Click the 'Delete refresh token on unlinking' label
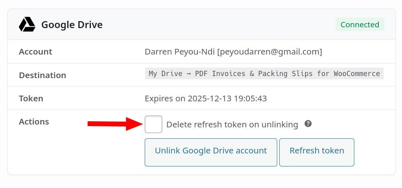Image resolution: width=402 pixels, height=188 pixels. tap(232, 125)
